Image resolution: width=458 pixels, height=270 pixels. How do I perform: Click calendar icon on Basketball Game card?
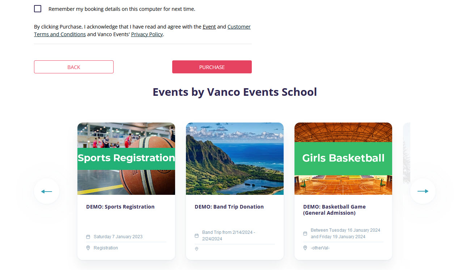tap(305, 233)
